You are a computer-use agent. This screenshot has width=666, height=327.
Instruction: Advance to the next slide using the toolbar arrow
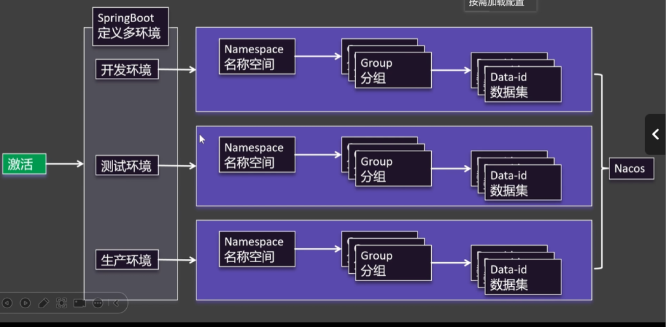click(25, 303)
